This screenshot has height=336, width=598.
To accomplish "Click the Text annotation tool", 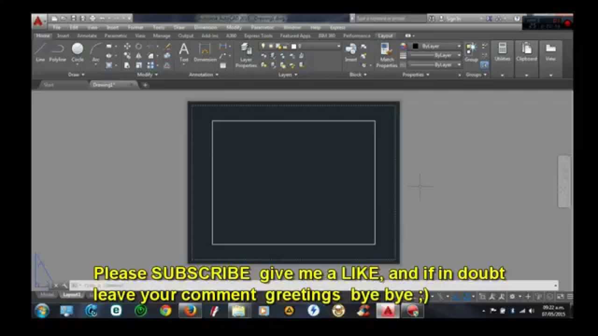I will (x=184, y=52).
